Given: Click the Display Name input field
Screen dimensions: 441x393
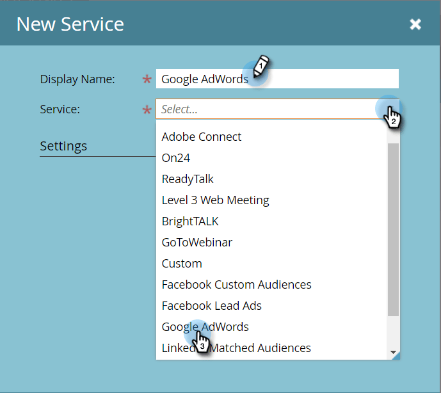Looking at the screenshot, I should point(277,79).
